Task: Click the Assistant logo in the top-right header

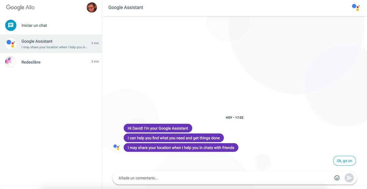Action: pyautogui.click(x=356, y=7)
